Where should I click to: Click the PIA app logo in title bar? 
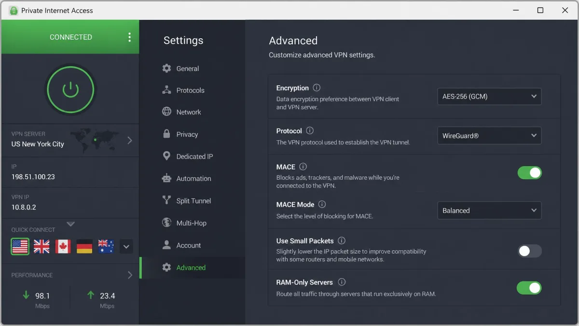tap(14, 10)
